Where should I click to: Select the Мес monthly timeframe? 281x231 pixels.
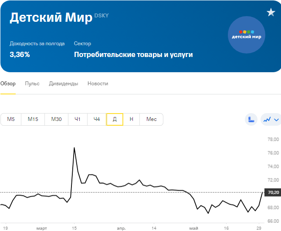(152, 119)
